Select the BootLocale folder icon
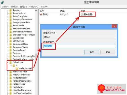127x95 pixels. (x=10, y=26)
